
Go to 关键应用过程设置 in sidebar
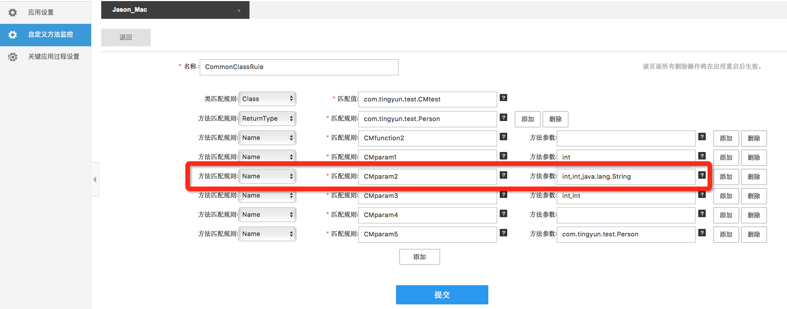pyautogui.click(x=53, y=57)
